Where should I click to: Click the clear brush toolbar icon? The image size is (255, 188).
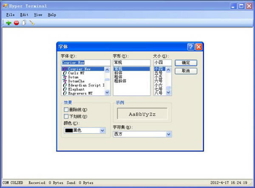[31, 23]
